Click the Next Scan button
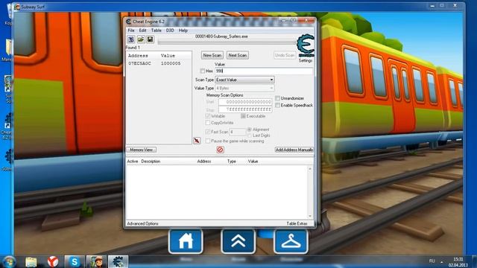477x268 pixels. click(237, 55)
